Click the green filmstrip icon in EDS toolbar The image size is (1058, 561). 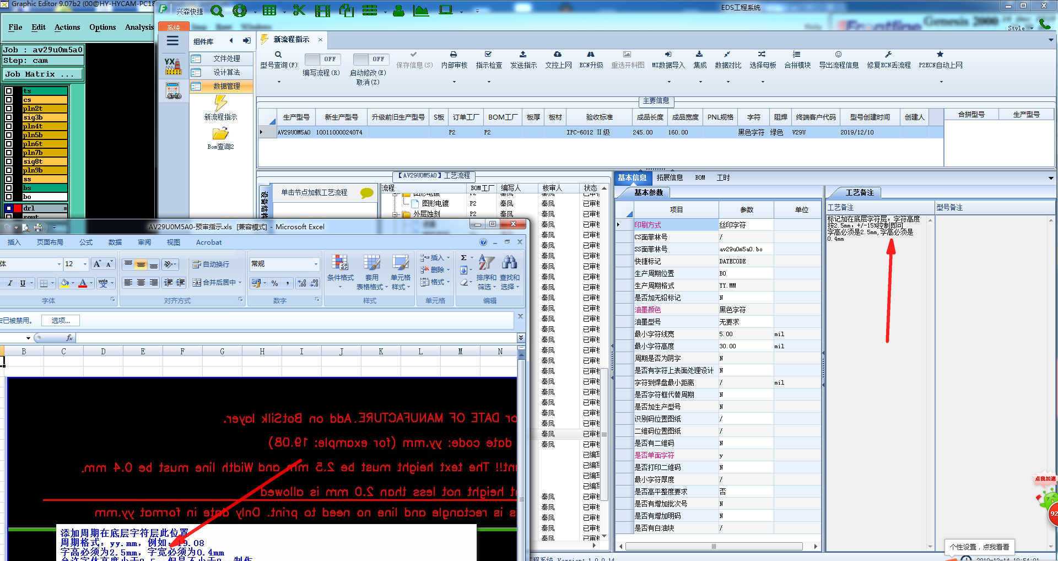322,10
